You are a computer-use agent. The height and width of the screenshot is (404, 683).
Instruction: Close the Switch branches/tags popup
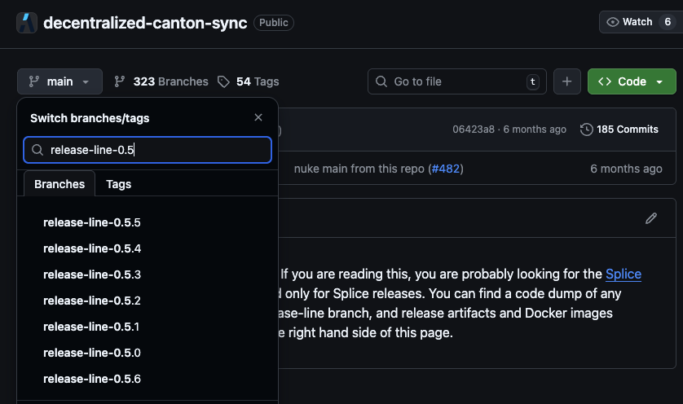[x=258, y=118]
